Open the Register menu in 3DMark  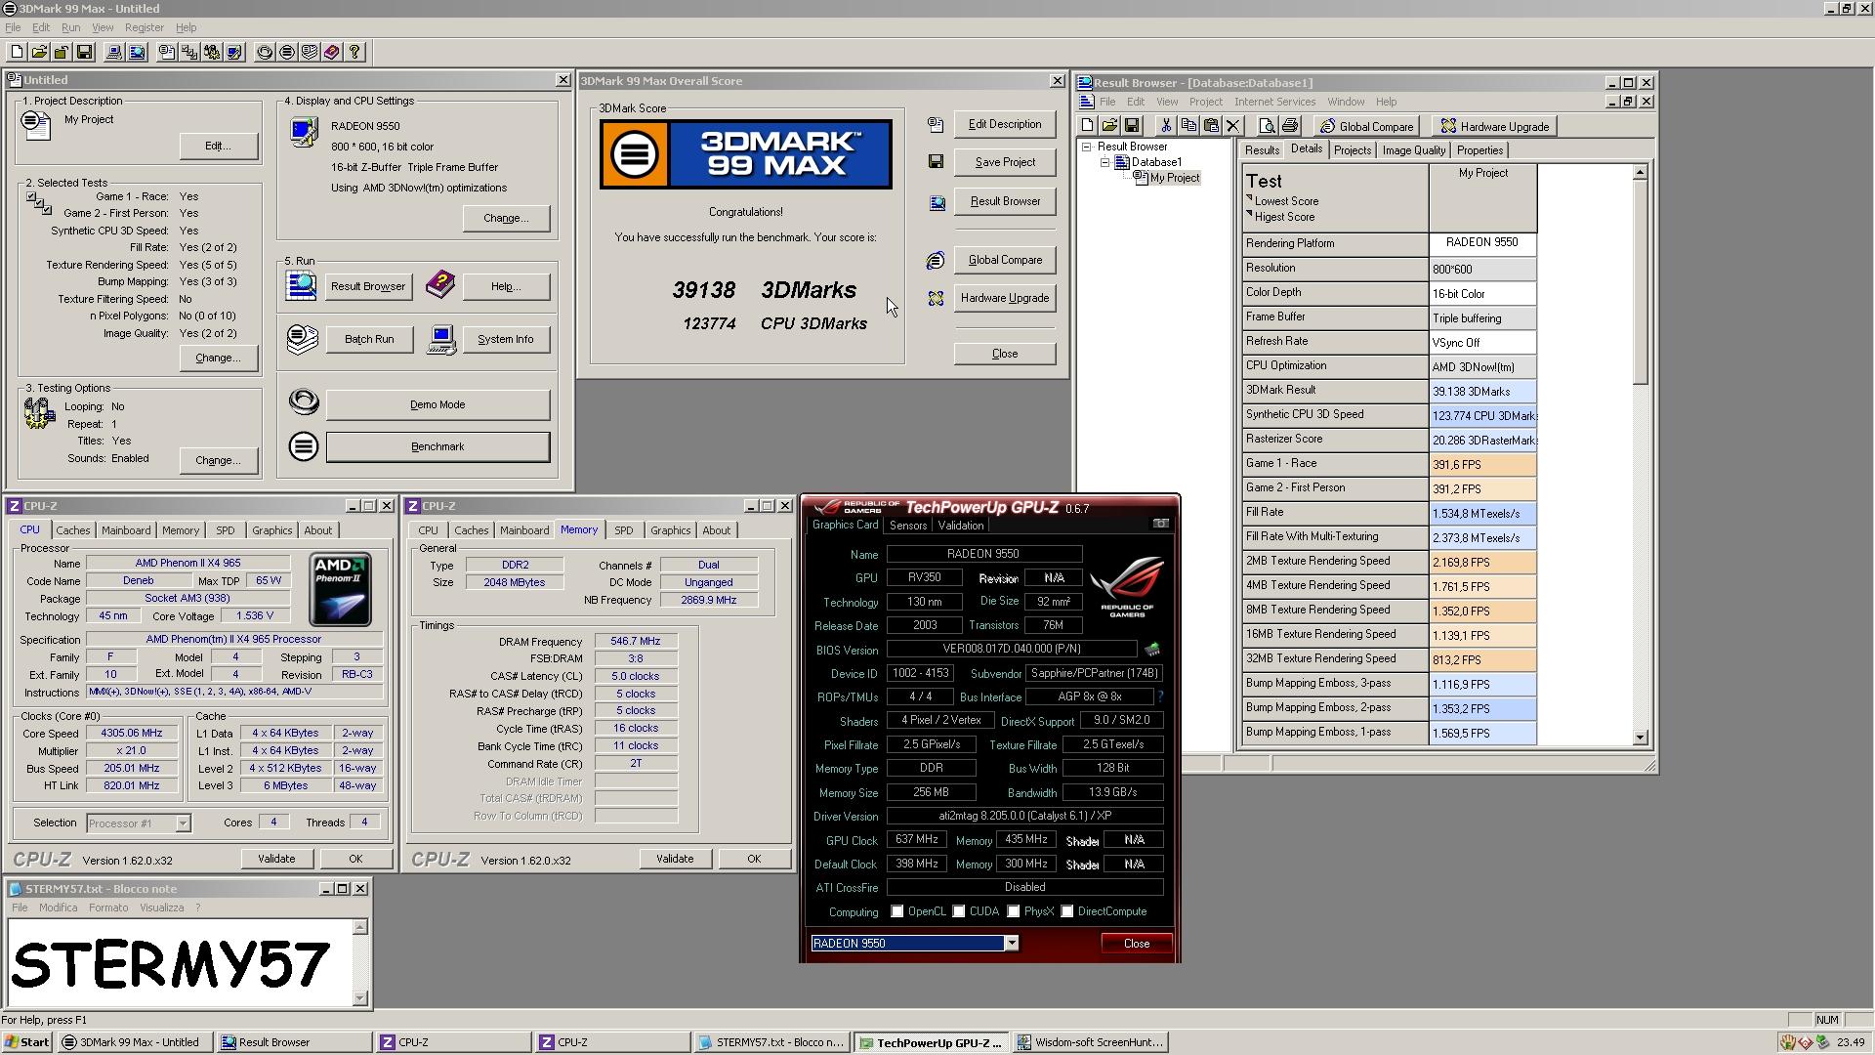[x=144, y=27]
